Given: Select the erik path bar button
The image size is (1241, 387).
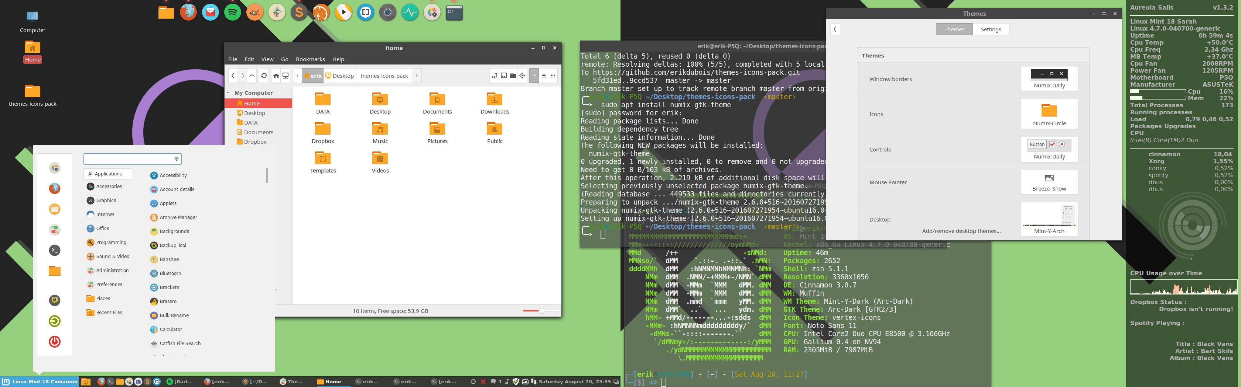Looking at the screenshot, I should click(x=313, y=76).
